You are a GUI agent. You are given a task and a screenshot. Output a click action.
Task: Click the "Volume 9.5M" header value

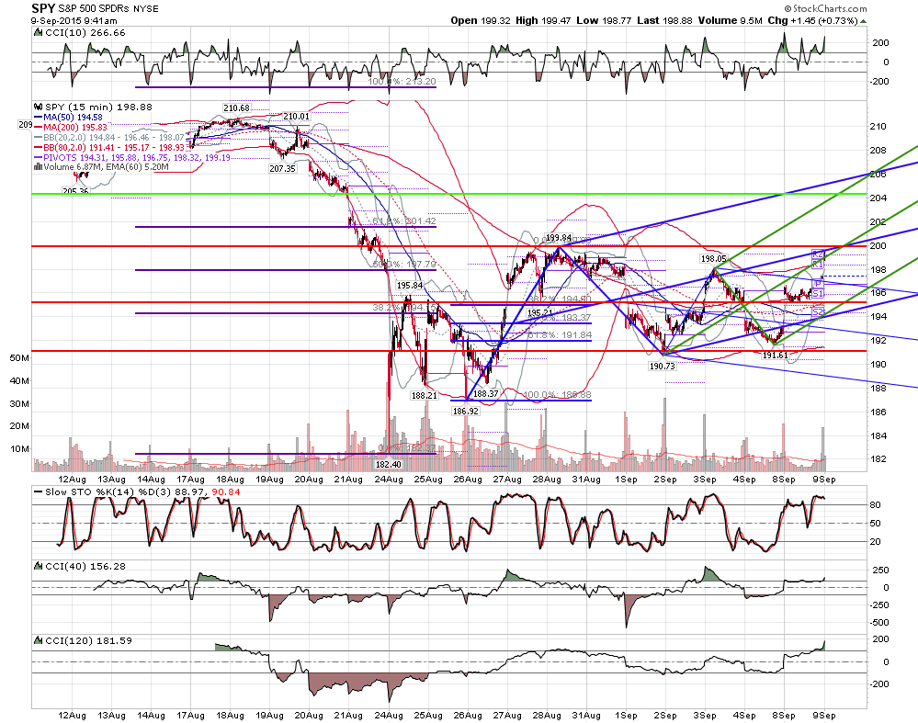pos(731,20)
